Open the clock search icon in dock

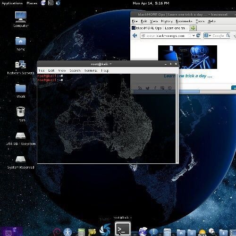212,232
